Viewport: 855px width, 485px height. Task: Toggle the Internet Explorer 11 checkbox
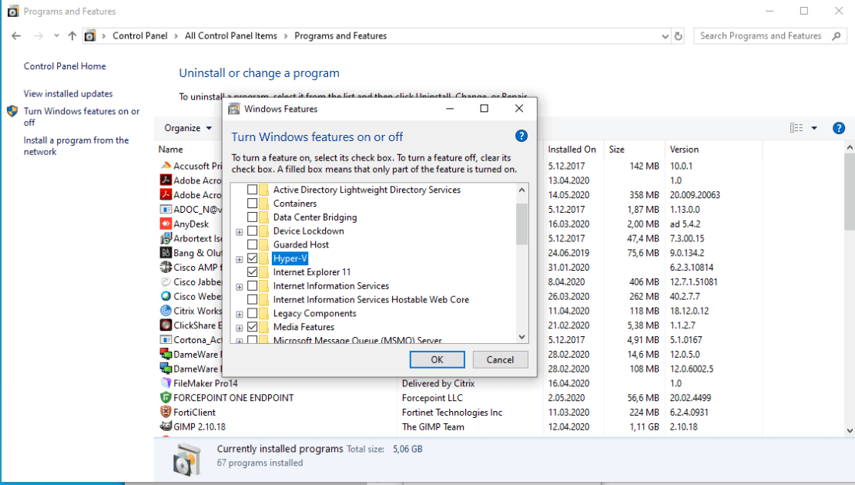253,272
